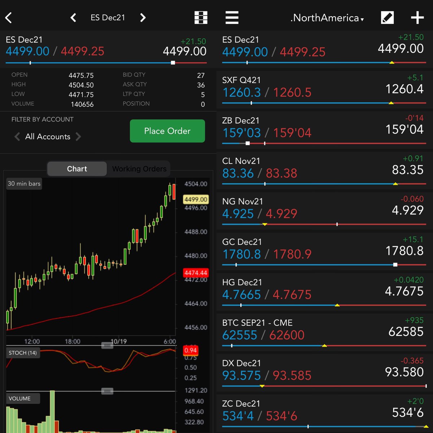Switch to the Working Orders tab
433x433 pixels.
pyautogui.click(x=139, y=169)
